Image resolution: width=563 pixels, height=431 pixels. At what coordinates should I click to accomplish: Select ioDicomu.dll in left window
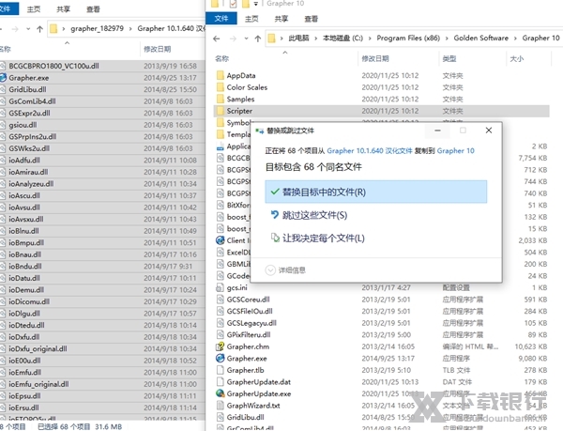point(29,301)
